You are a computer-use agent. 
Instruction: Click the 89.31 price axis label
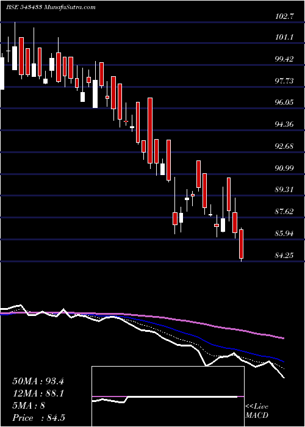pyautogui.click(x=284, y=190)
